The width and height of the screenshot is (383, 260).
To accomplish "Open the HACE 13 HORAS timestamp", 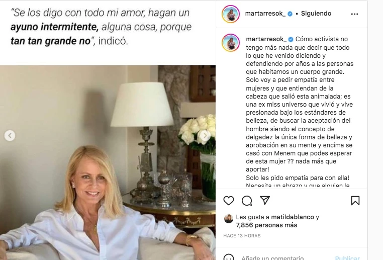I will pos(242,236).
